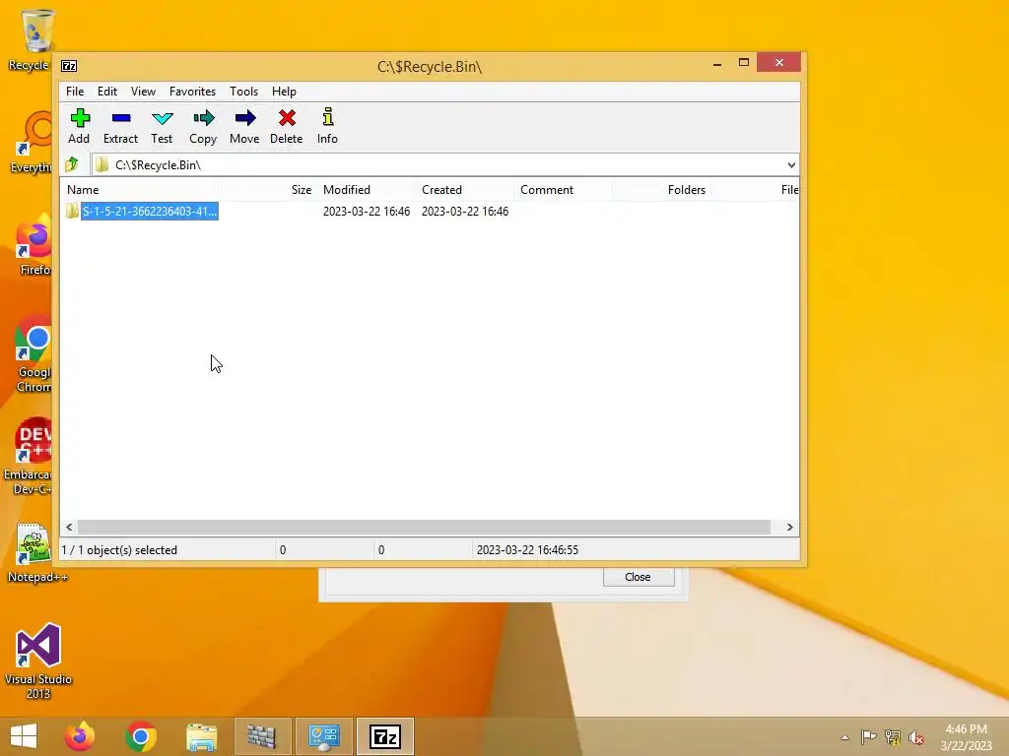Sort by the Name column header
1009x756 pixels.
click(x=139, y=190)
